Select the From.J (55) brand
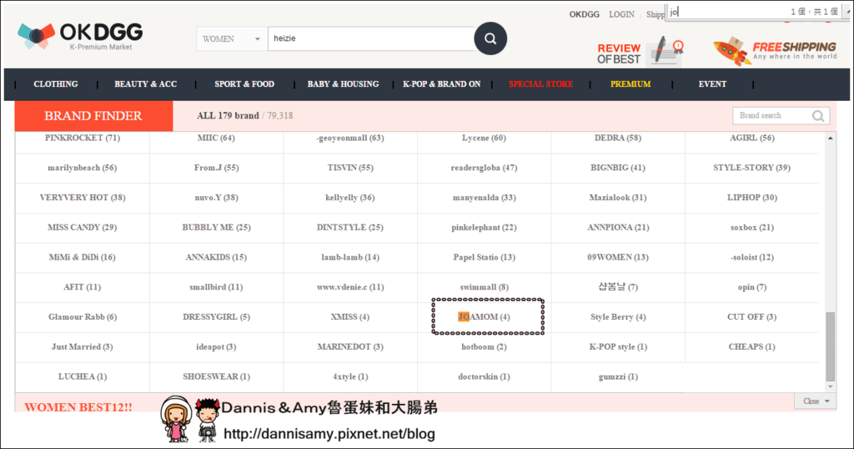This screenshot has width=854, height=449. (x=216, y=168)
